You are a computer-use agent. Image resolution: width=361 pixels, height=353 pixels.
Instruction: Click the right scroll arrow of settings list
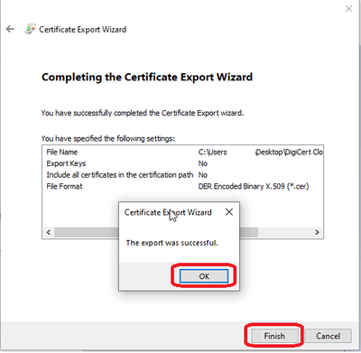317,232
